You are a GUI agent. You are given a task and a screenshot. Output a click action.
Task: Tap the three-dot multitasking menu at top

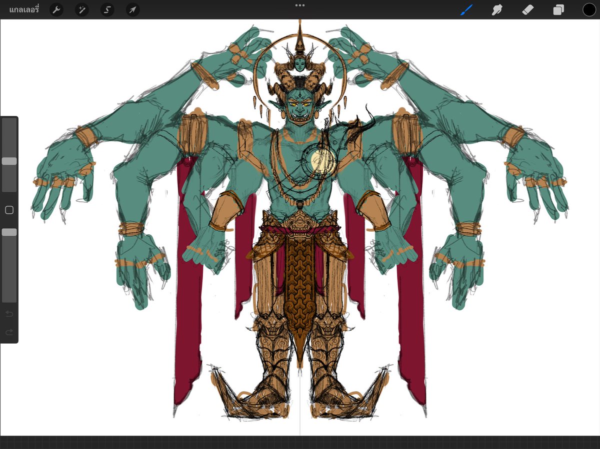300,5
